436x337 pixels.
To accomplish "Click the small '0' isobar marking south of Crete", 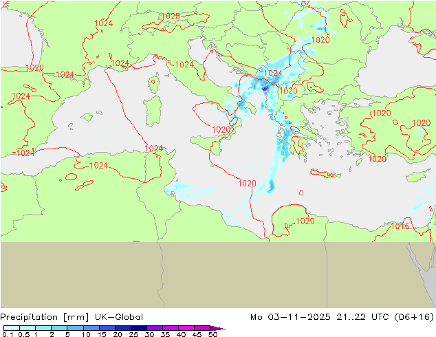I will click(x=301, y=193).
